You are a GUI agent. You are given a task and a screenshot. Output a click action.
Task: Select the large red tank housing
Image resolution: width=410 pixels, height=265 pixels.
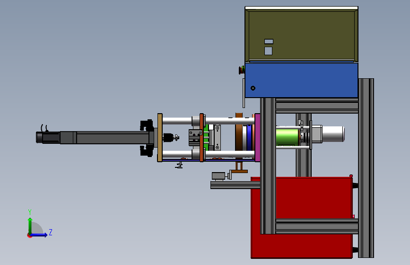pos(302,217)
